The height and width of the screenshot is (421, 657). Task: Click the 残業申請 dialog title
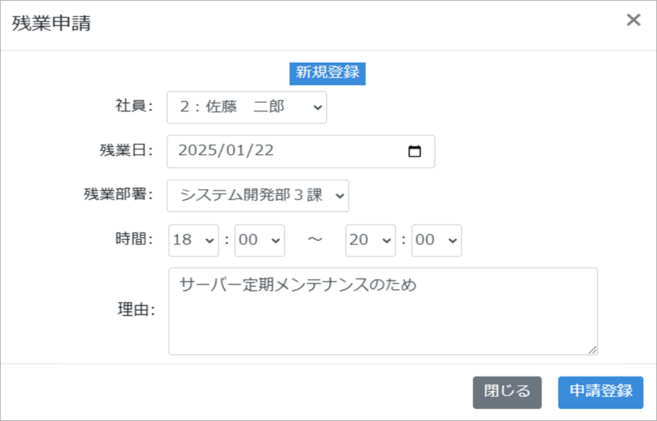51,24
